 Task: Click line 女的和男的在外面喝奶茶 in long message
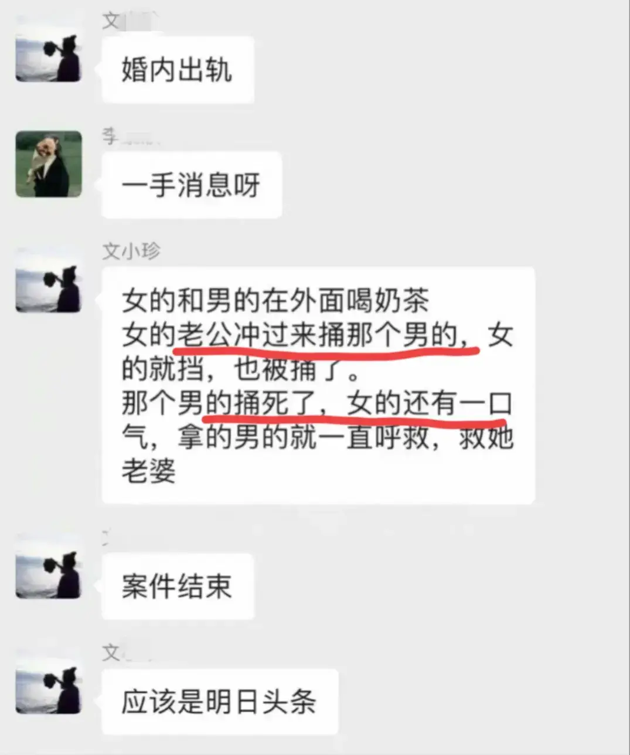pos(275,301)
